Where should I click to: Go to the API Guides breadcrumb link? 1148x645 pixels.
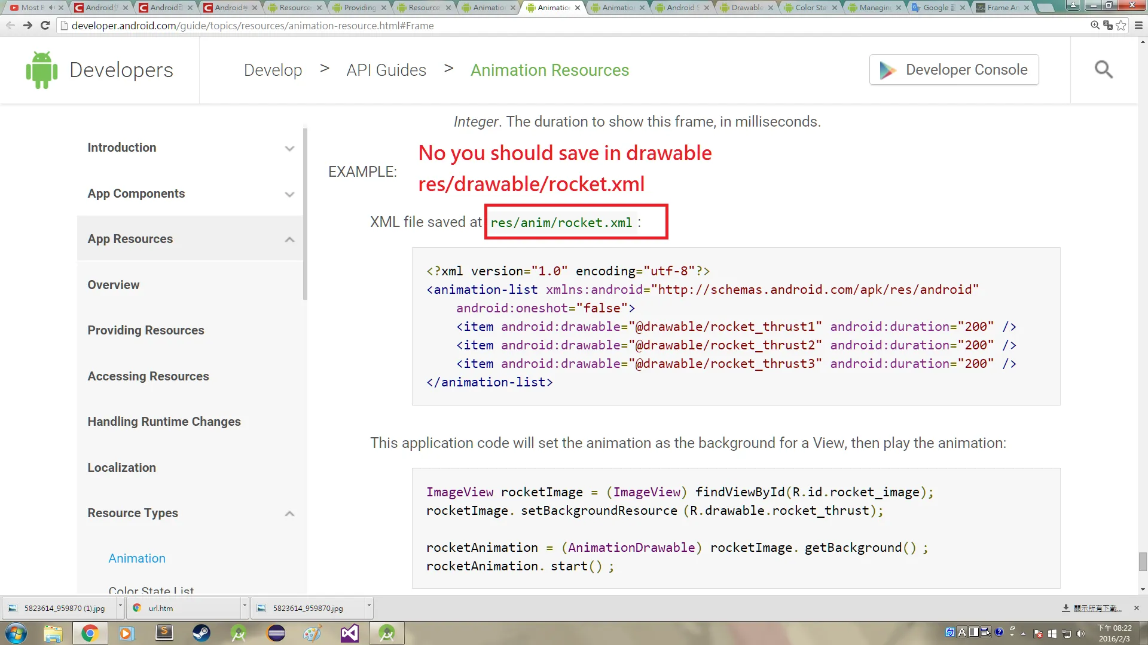tap(386, 70)
